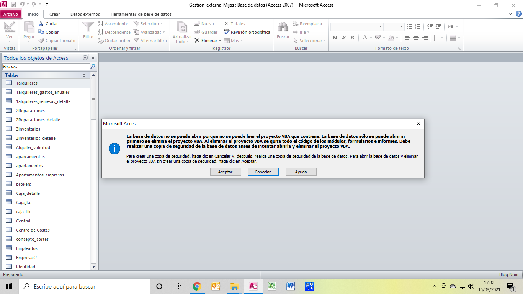Click the text highlight color button
Screen dimensions: 523x294
point(378,38)
